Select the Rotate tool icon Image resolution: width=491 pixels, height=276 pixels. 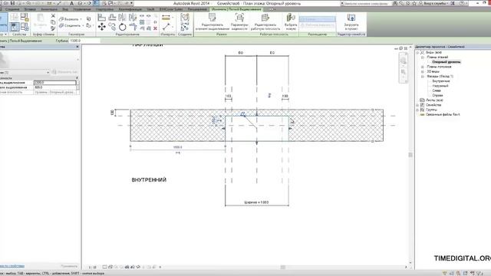[x=123, y=27]
